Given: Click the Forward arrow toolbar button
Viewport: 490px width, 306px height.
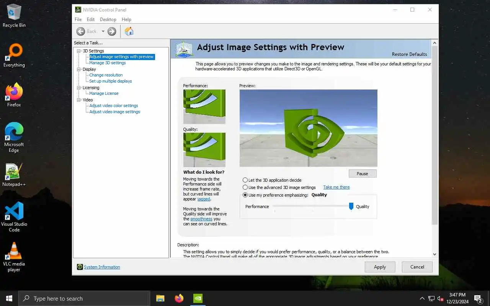Looking at the screenshot, I should (112, 31).
